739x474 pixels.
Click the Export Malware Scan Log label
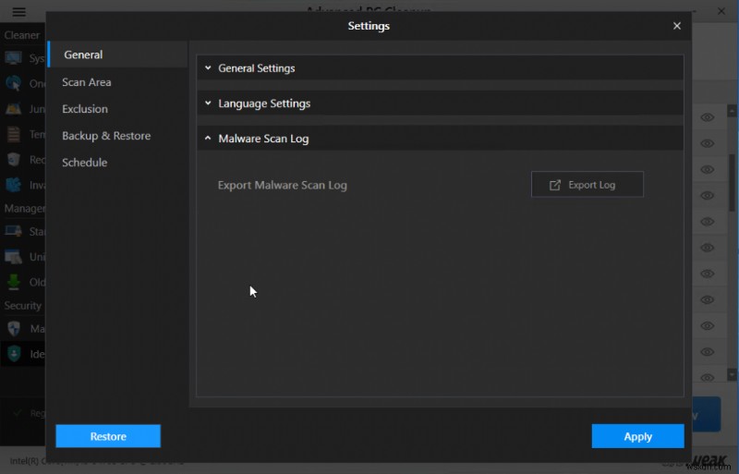283,185
